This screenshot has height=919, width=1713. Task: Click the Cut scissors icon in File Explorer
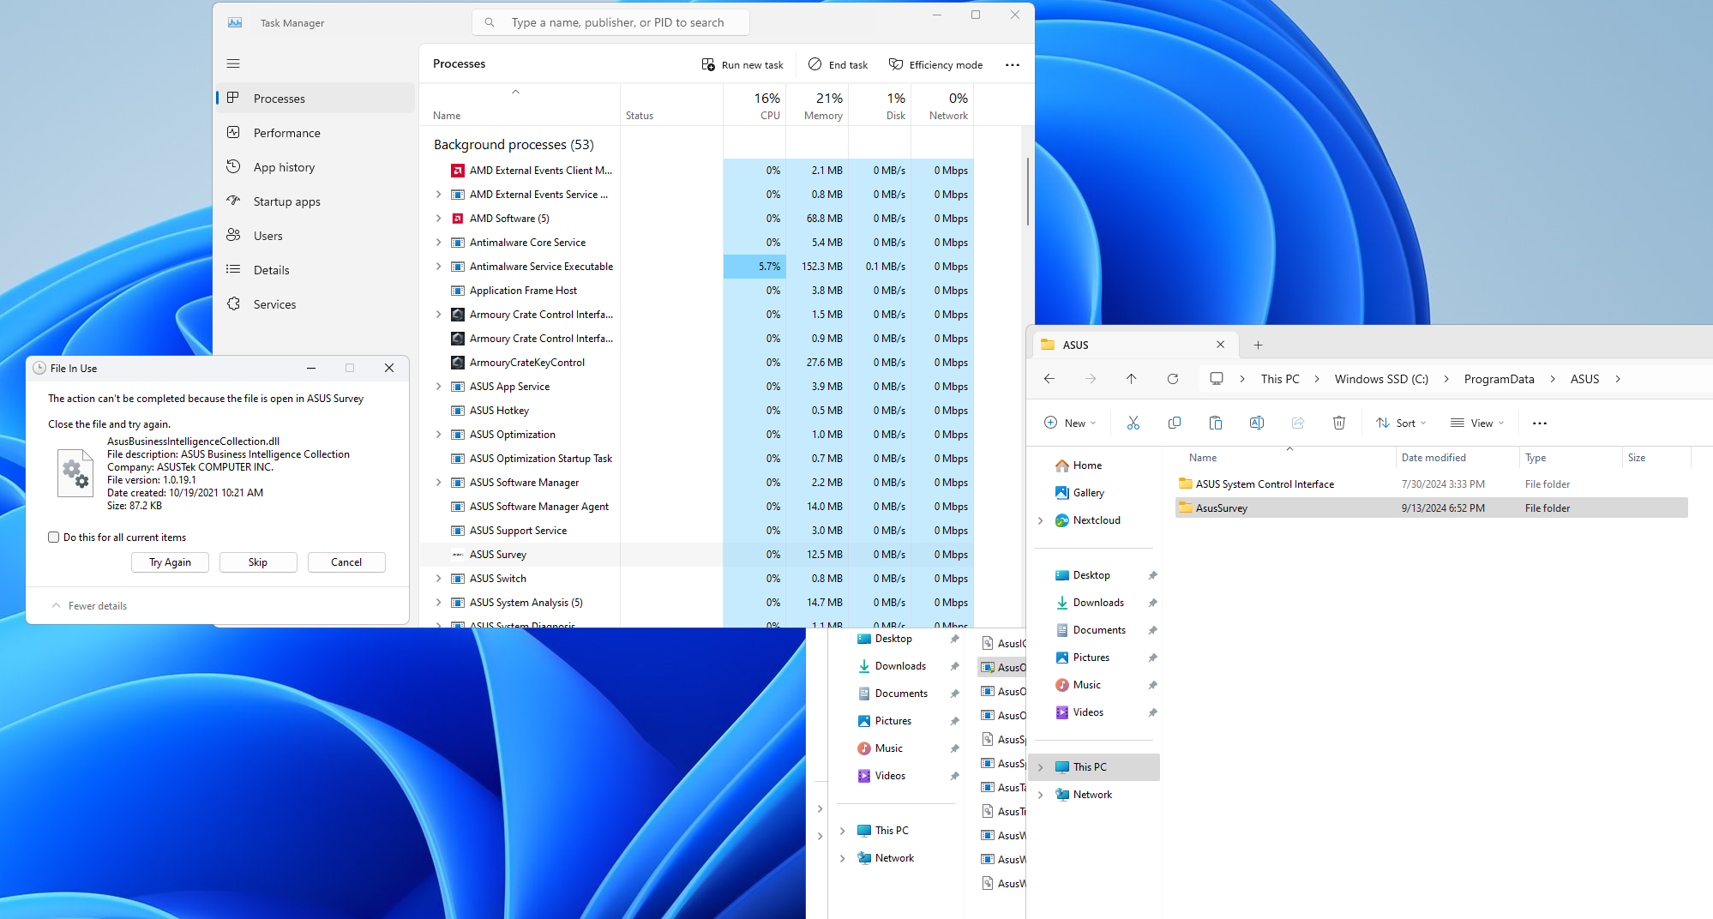click(1133, 423)
